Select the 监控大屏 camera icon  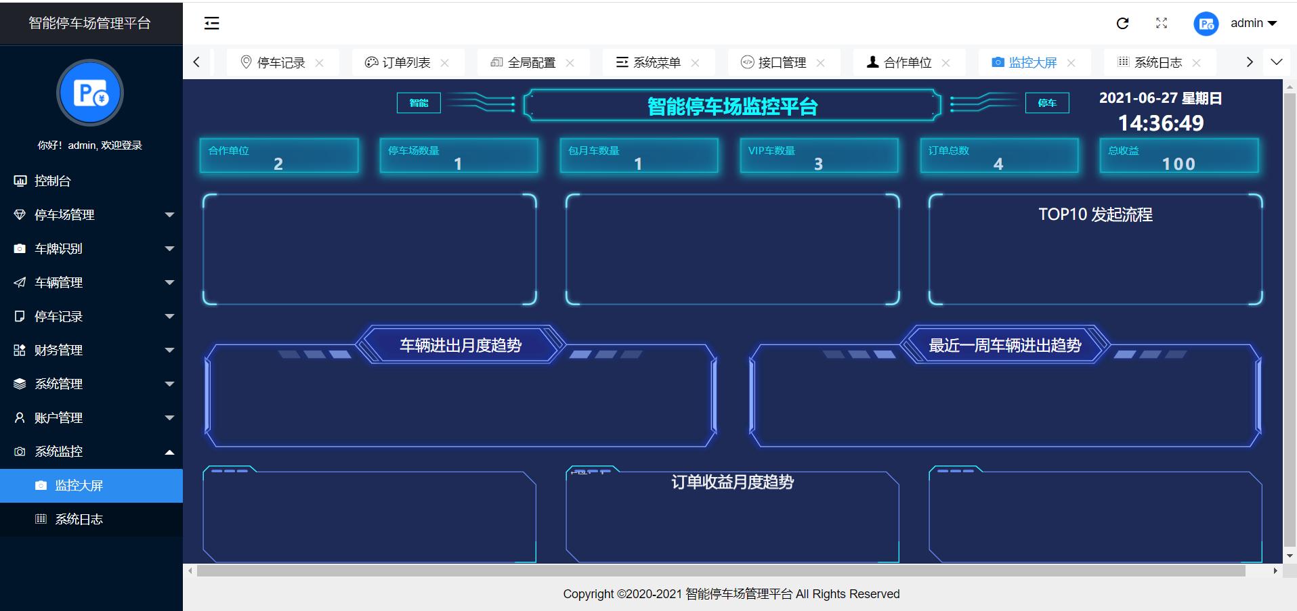(x=40, y=485)
